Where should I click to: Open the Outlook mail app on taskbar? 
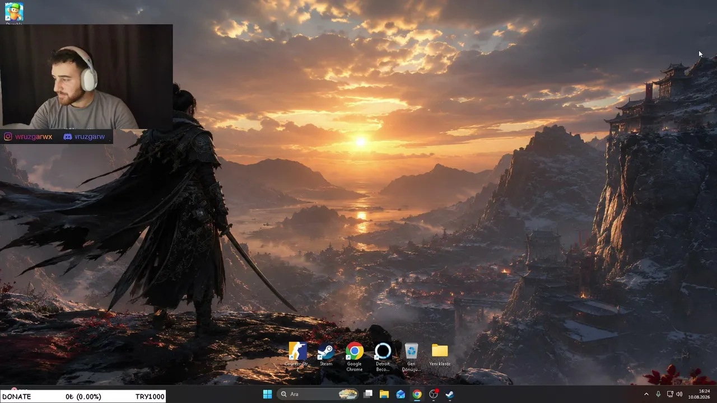click(x=401, y=394)
